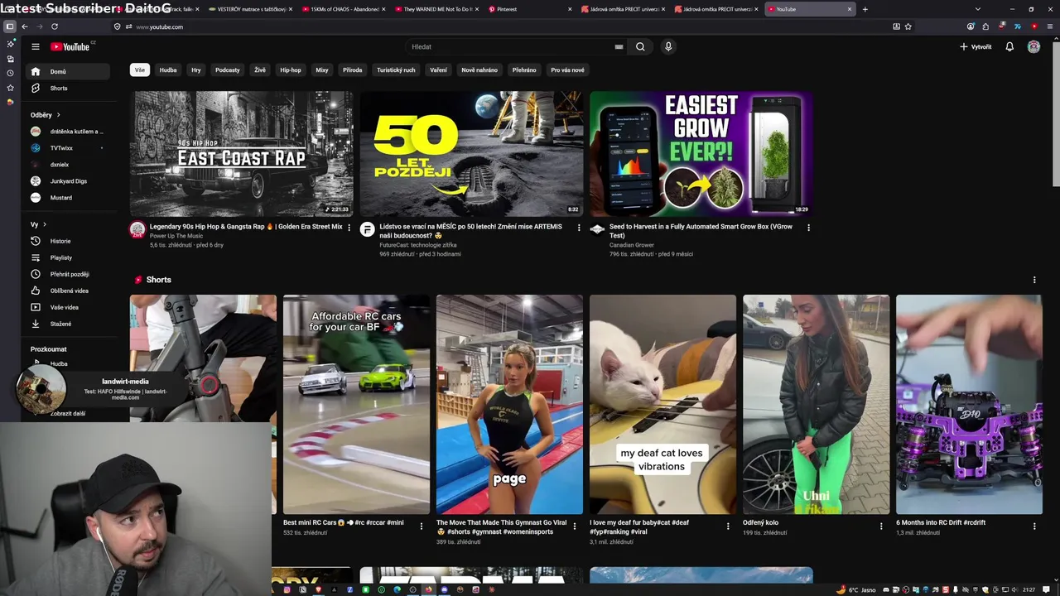Viewport: 1060px width, 596px height.
Task: Open Stažené downloads in sidebar
Action: 70,324
